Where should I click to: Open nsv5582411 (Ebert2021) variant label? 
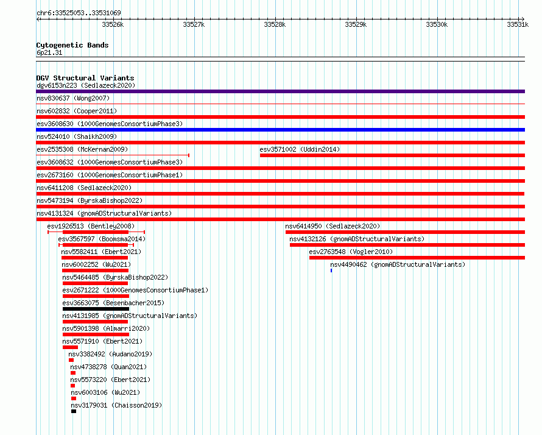coord(101,252)
